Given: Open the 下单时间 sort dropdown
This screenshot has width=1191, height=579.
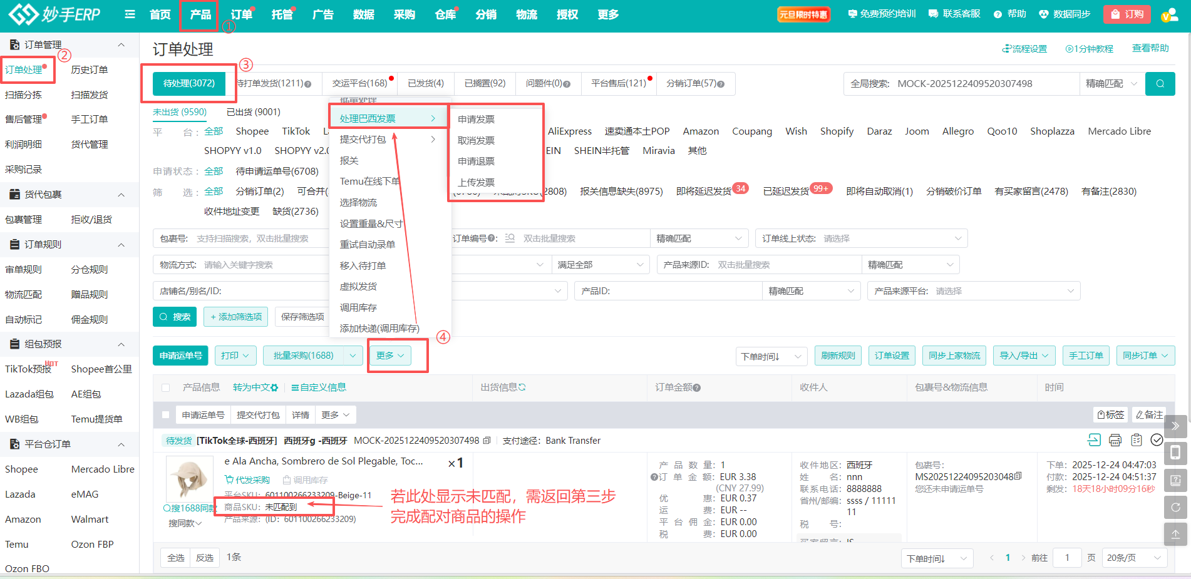Looking at the screenshot, I should 771,356.
